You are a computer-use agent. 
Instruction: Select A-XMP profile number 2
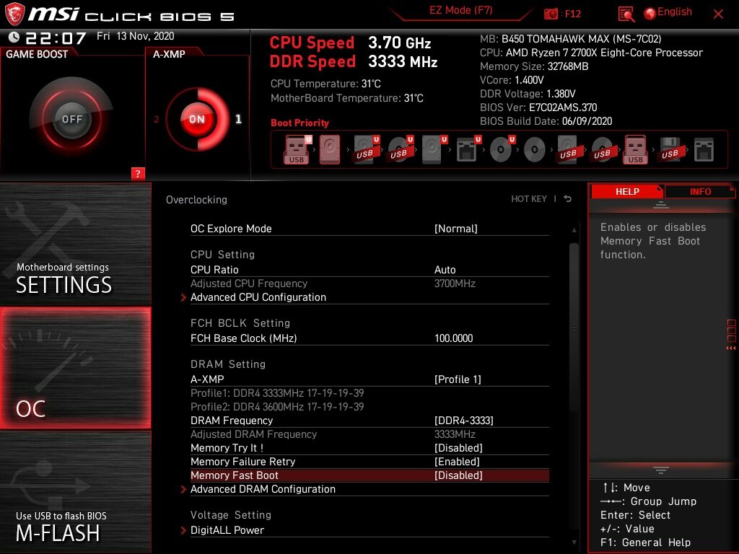[x=156, y=119]
